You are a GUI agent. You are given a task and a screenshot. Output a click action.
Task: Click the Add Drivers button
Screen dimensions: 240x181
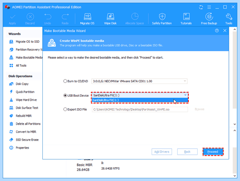click(x=162, y=152)
